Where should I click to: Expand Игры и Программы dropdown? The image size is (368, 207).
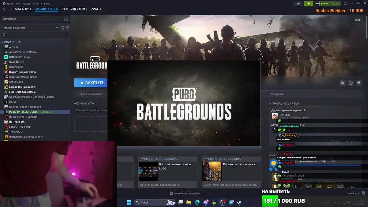pyautogui.click(x=30, y=28)
